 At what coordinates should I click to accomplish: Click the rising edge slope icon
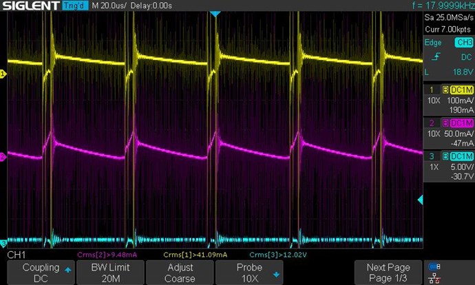click(x=436, y=57)
